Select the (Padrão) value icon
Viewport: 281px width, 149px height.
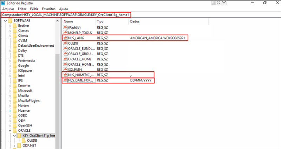(x=65, y=27)
